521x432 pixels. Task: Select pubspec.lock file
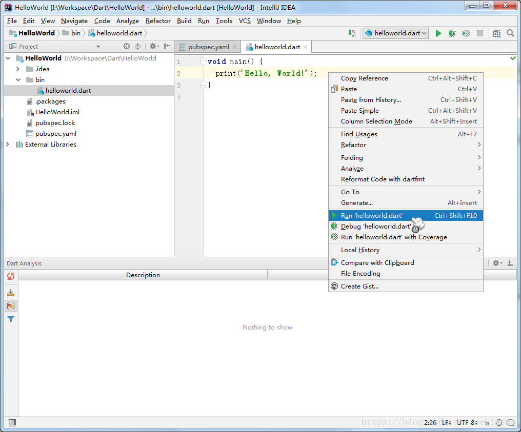pos(55,123)
